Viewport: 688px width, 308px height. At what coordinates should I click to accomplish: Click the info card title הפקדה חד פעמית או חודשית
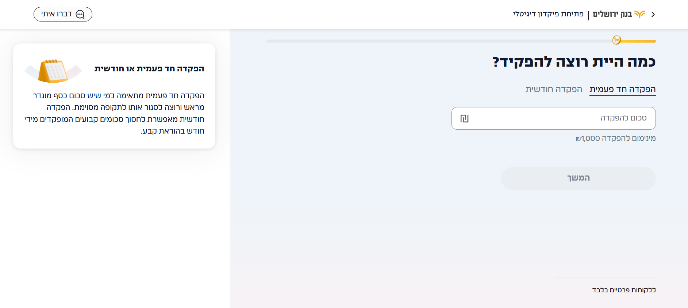point(149,69)
